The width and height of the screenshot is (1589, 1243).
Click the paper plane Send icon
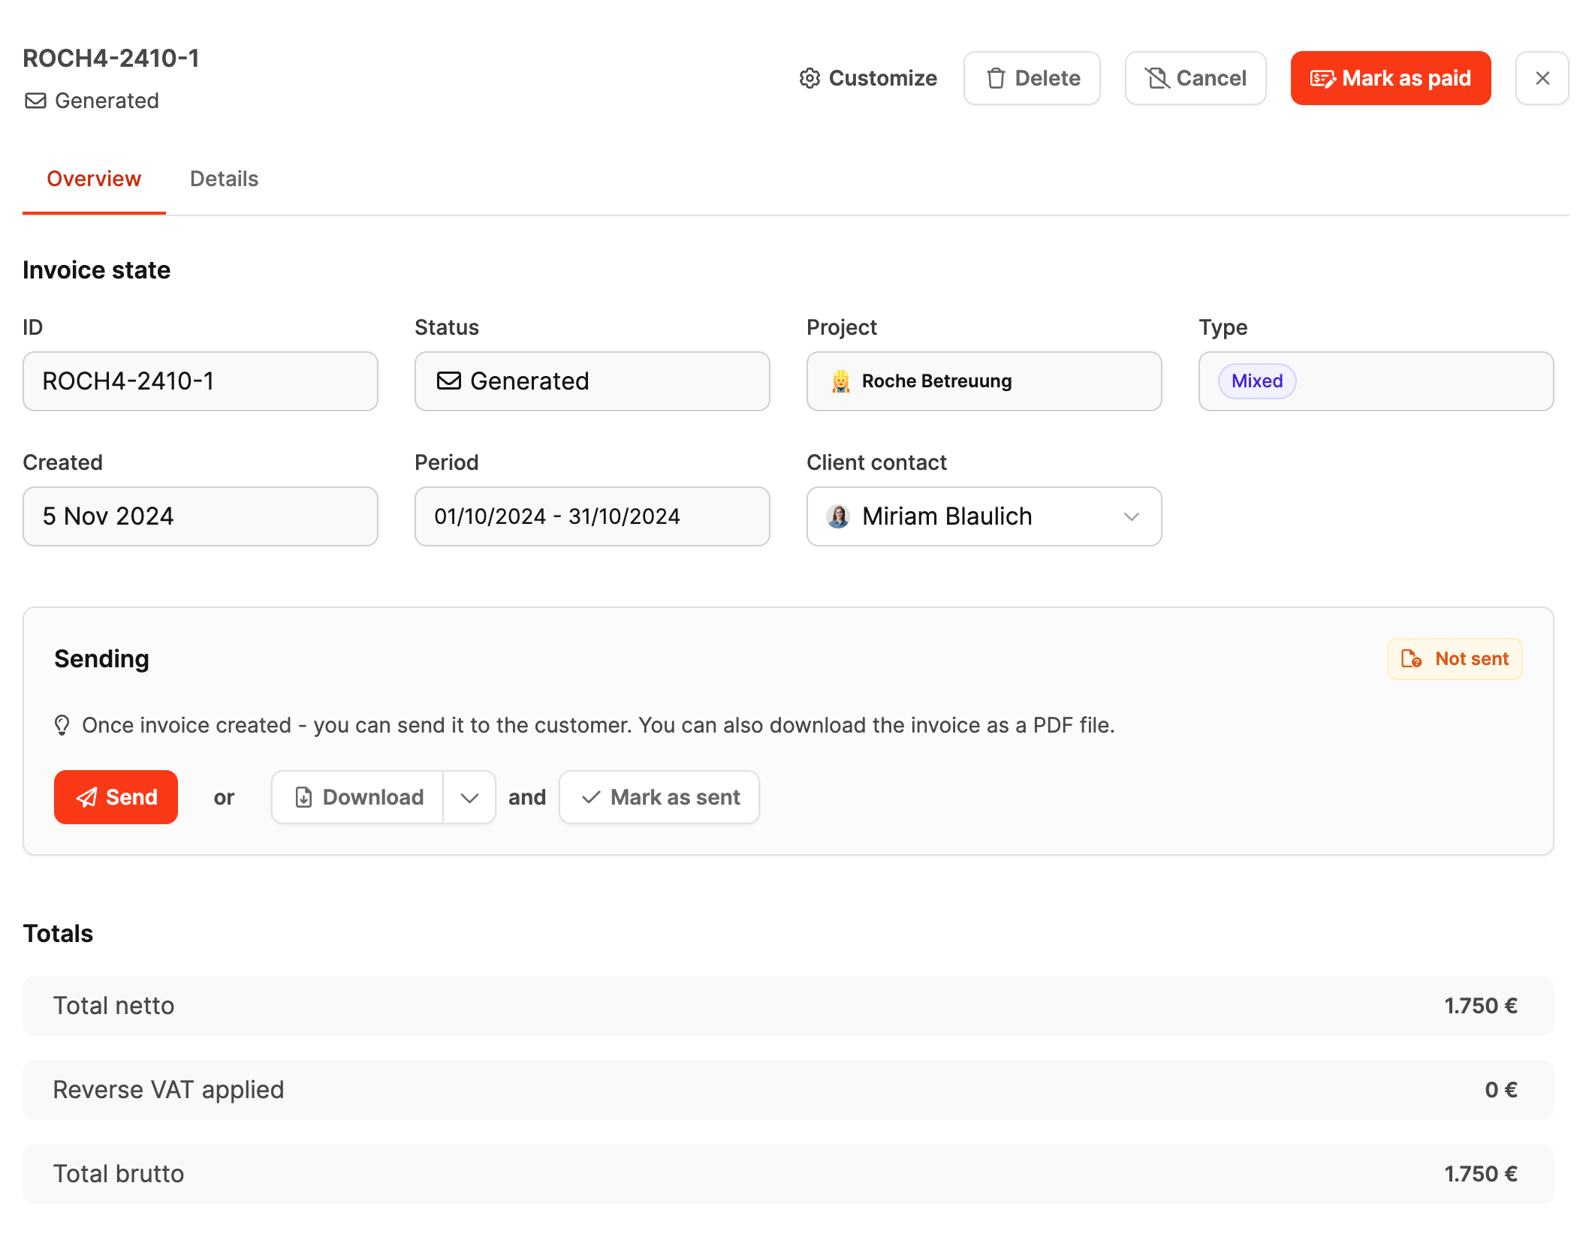tap(87, 797)
